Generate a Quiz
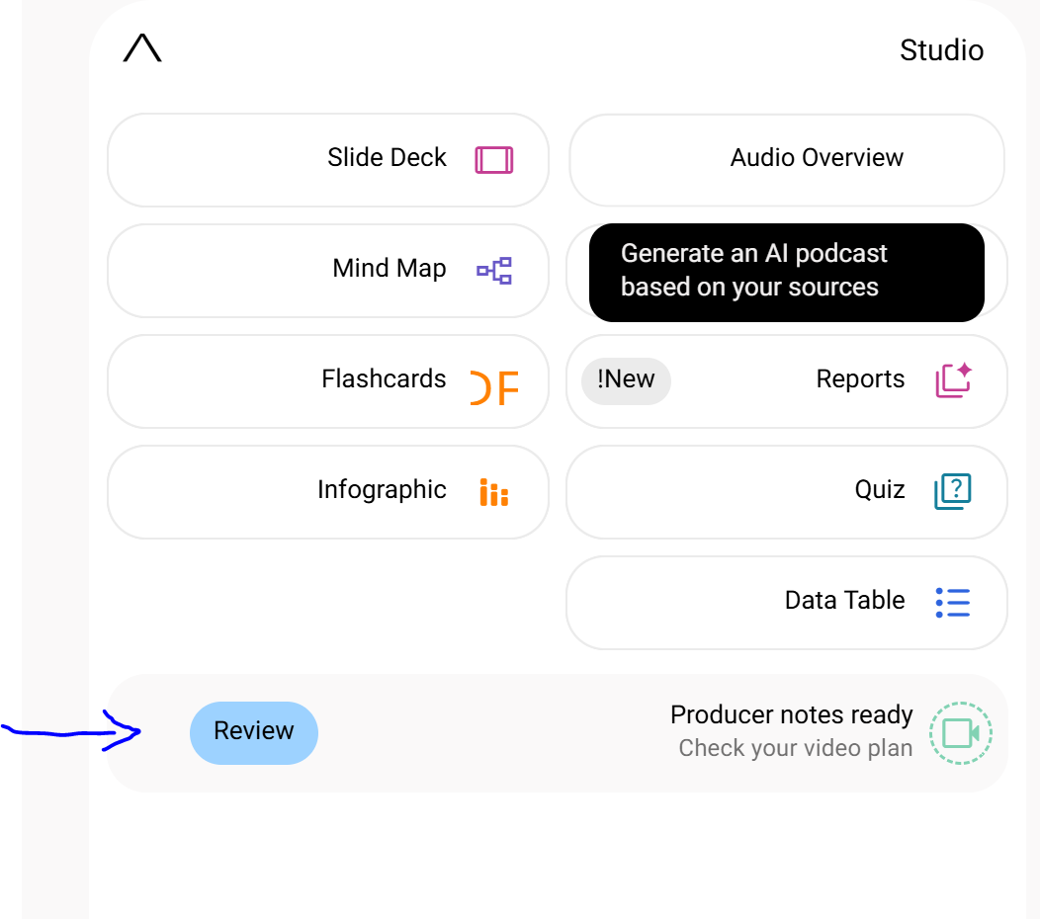Viewport: 1040px width, 919px height. tap(787, 492)
